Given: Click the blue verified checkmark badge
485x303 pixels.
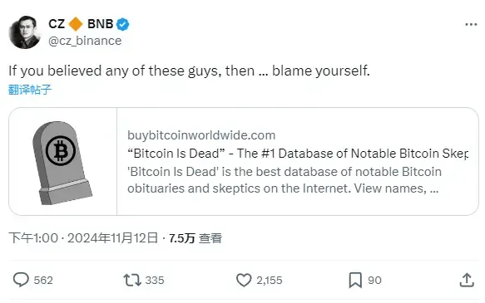Looking at the screenshot, I should (123, 24).
